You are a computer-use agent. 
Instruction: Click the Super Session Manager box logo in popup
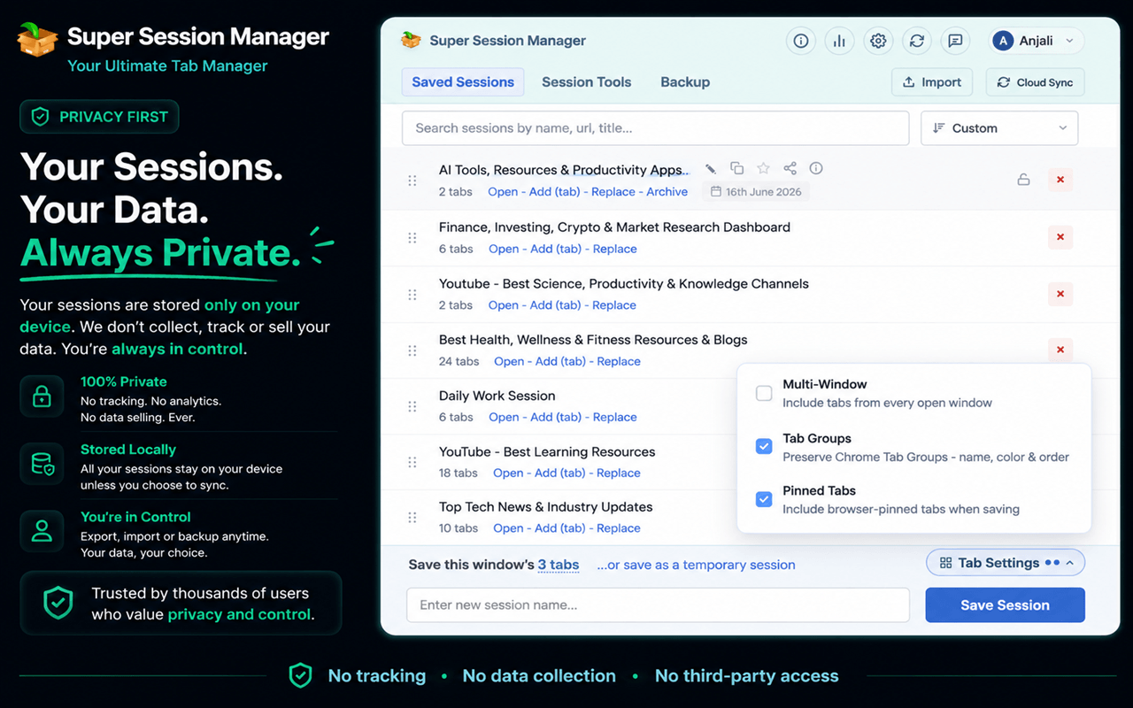411,40
